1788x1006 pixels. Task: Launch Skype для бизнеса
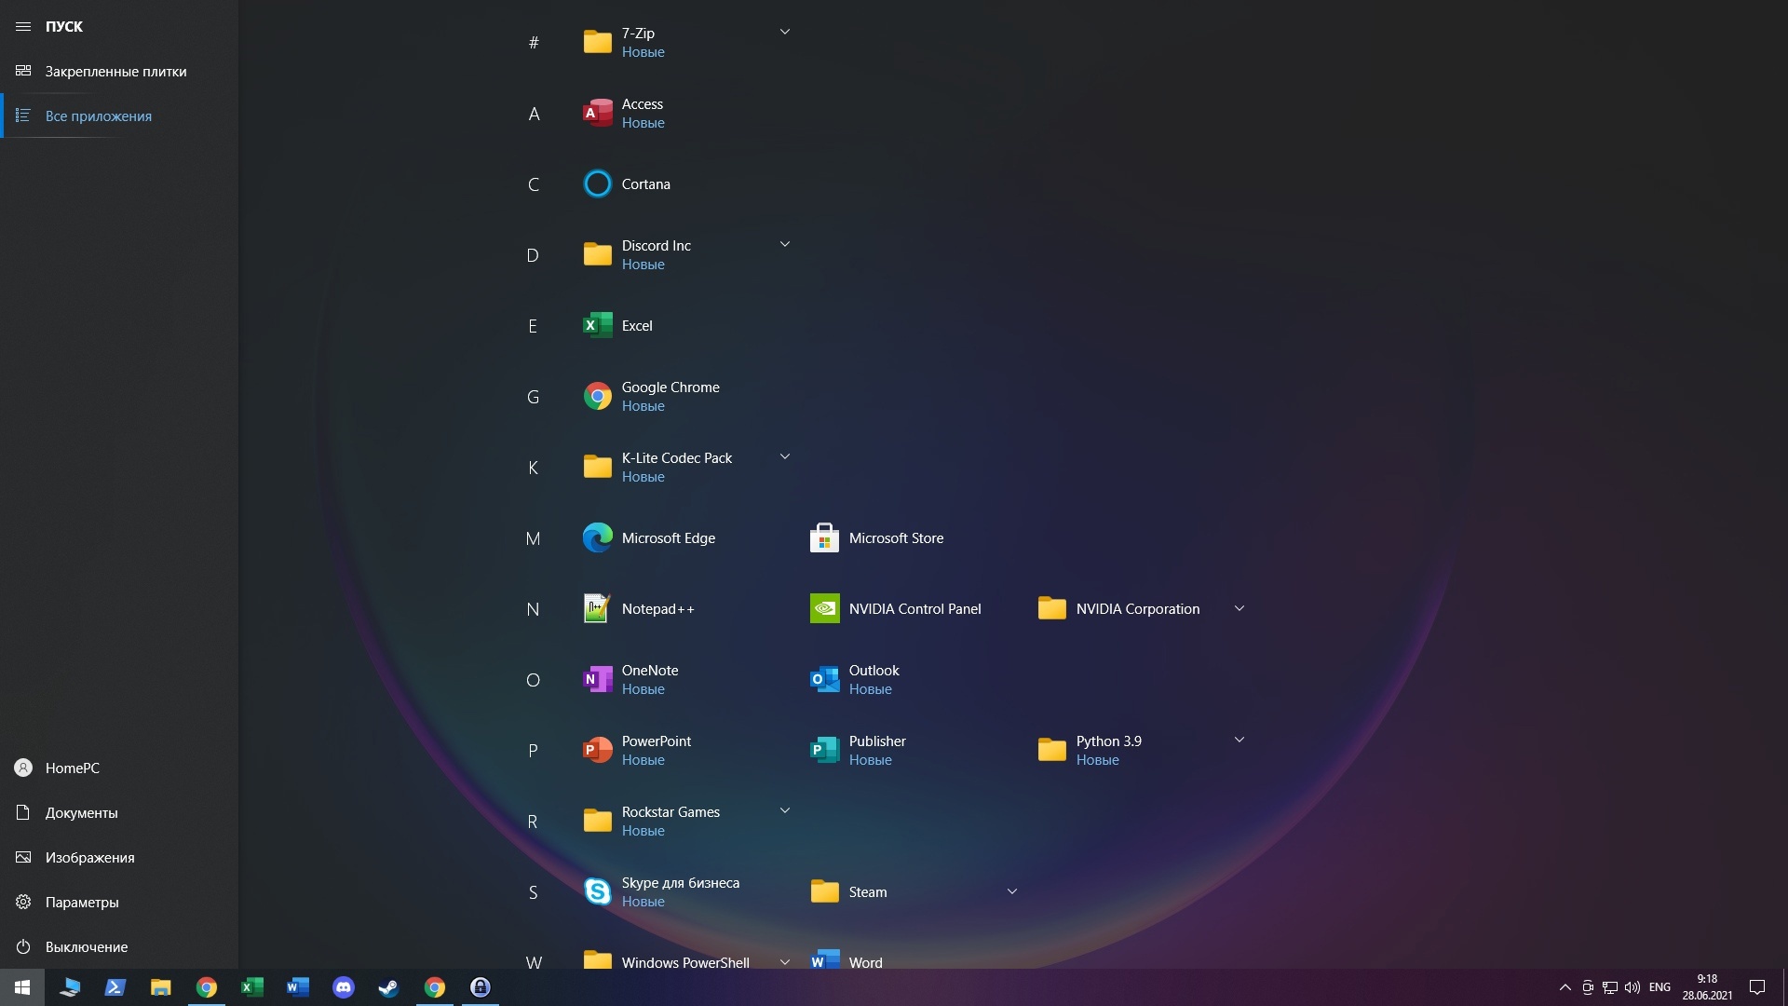point(682,890)
